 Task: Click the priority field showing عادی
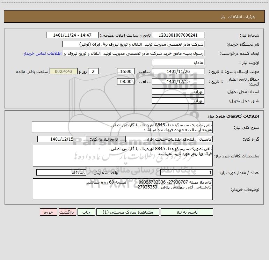coord(178,62)
